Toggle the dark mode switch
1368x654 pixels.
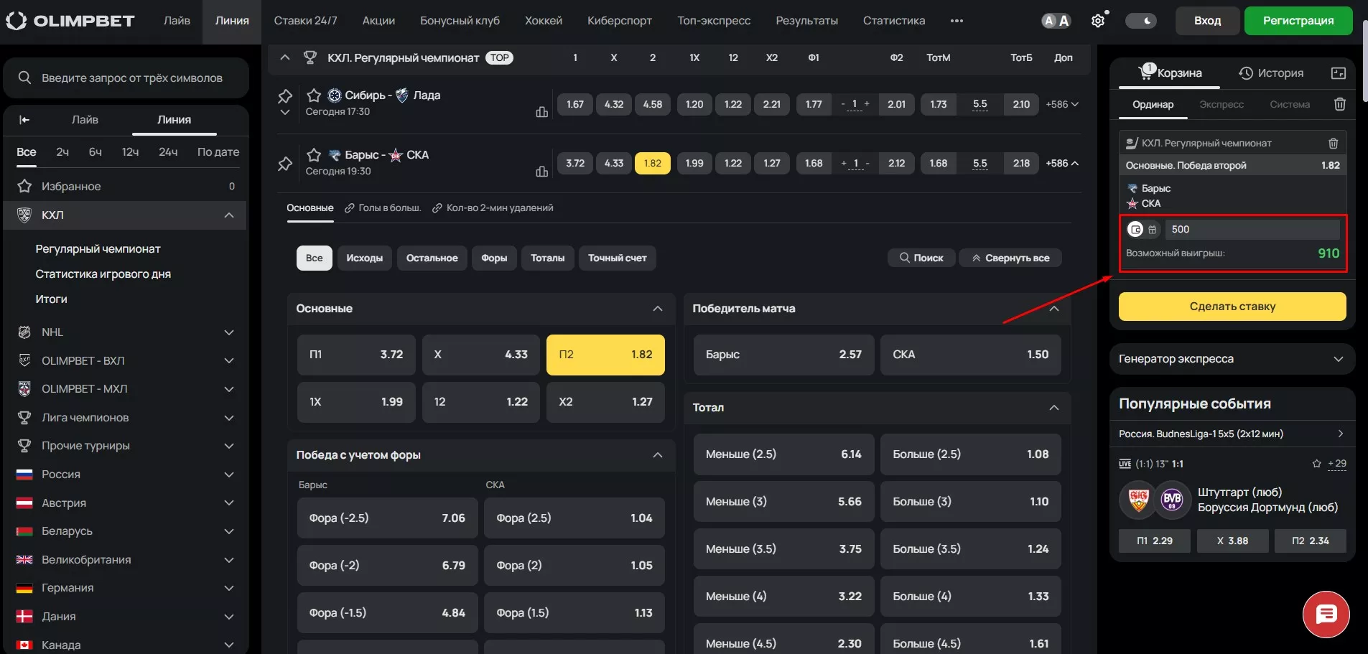1140,21
